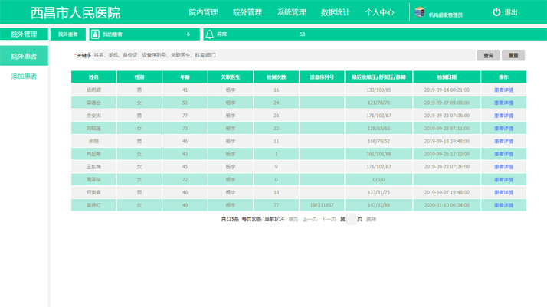Click the patient icon beside 我的患者
This screenshot has height=307, width=547.
pyautogui.click(x=95, y=34)
